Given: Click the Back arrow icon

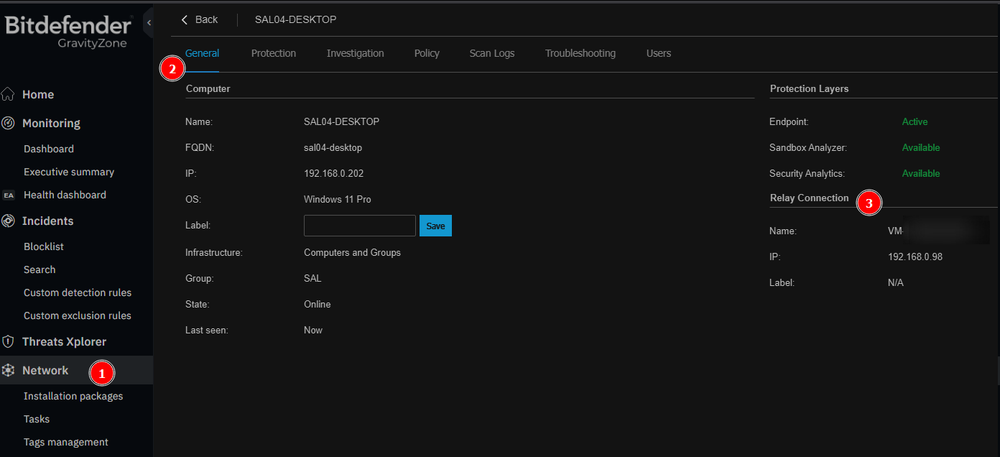Looking at the screenshot, I should click(x=184, y=19).
